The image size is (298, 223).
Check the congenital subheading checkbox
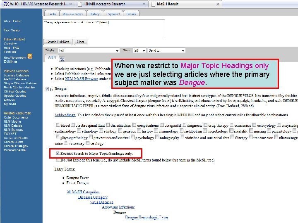[x=162, y=125]
